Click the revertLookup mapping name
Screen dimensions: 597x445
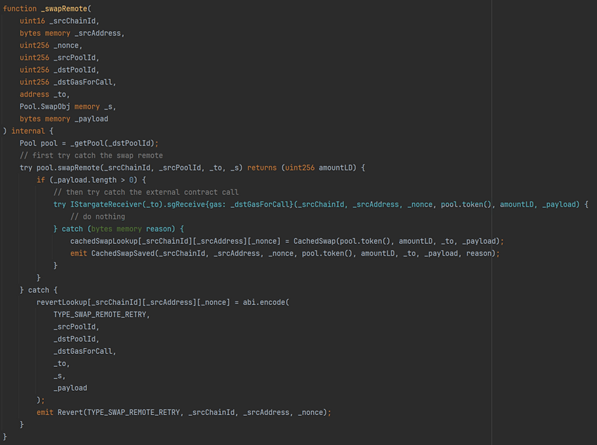(x=62, y=302)
